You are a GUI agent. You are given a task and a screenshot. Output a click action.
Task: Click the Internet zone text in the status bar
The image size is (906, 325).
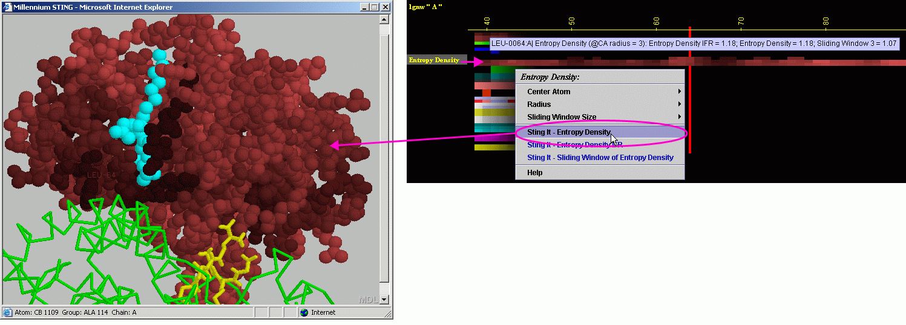point(323,312)
